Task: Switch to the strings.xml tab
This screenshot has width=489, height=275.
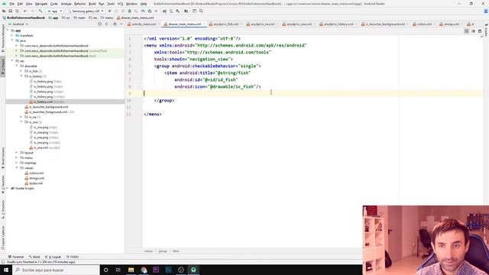Action: (451, 24)
